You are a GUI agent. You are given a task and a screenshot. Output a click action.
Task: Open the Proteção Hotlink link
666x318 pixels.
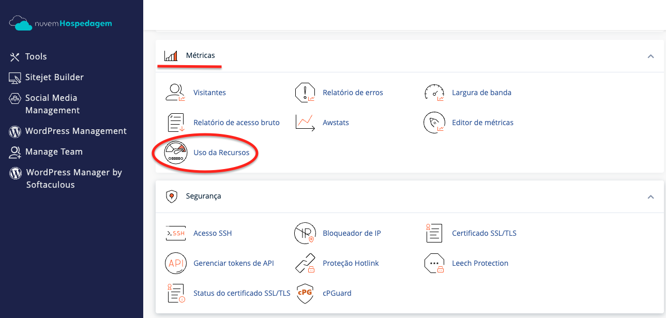[351, 263]
